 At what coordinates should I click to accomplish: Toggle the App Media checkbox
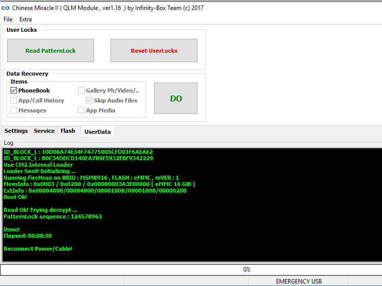click(x=81, y=110)
